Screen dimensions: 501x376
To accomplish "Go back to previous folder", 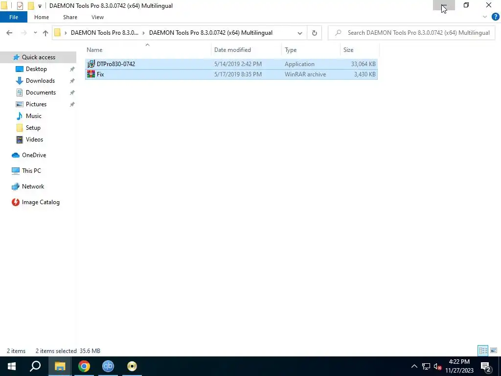I will [x=9, y=33].
